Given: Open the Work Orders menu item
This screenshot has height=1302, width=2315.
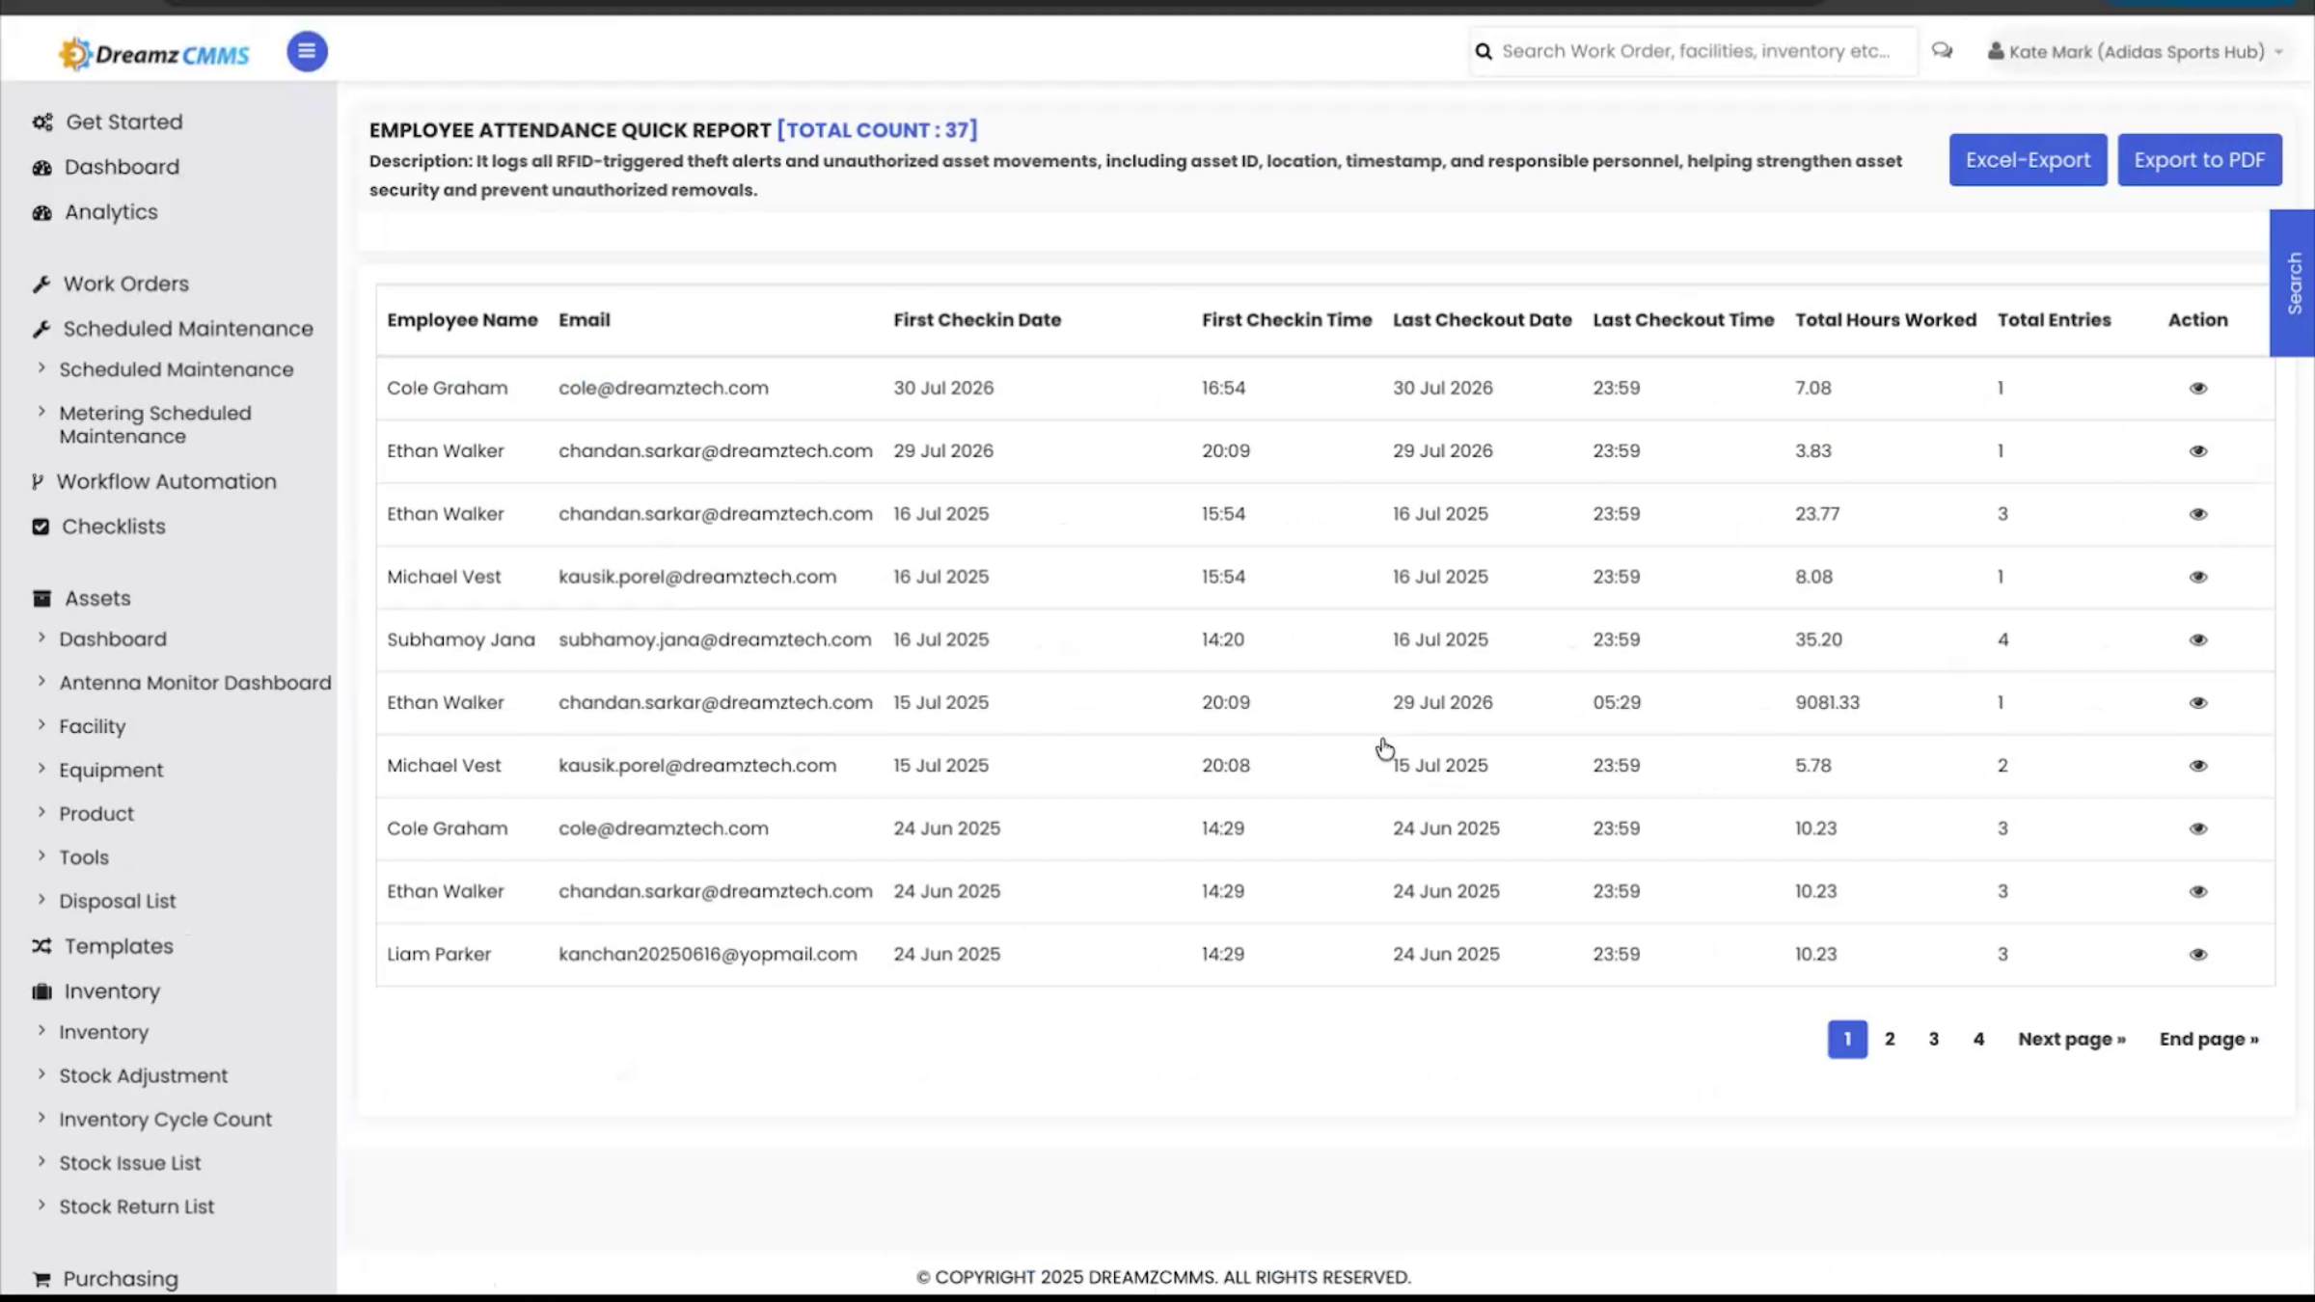Looking at the screenshot, I should click(x=125, y=285).
